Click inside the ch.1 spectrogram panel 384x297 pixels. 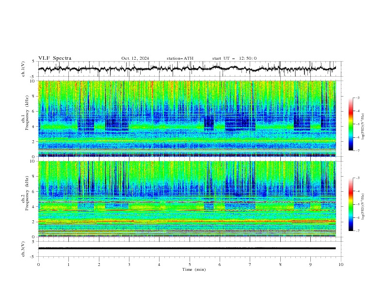point(187,118)
